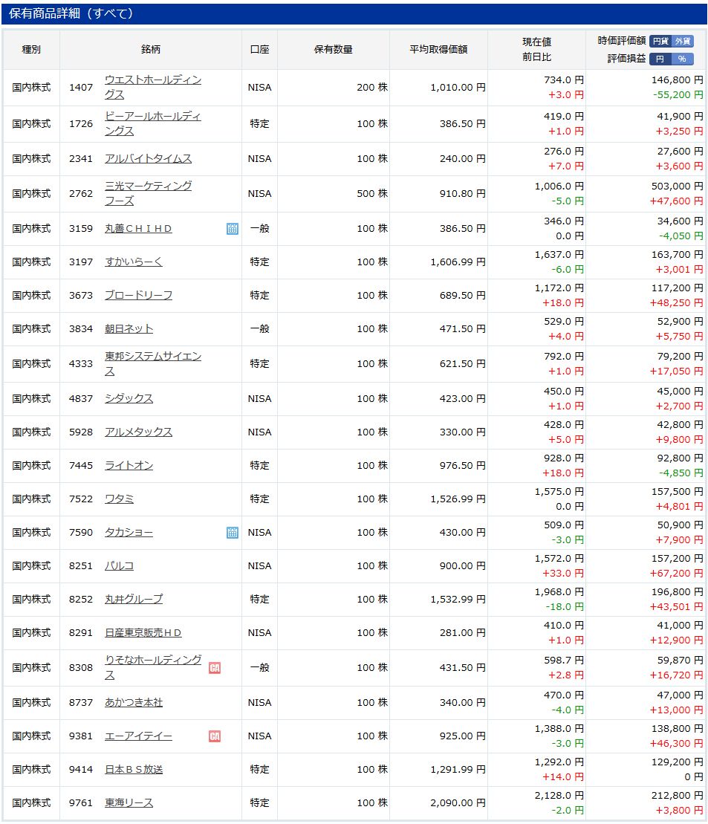Viewport: 708px width, 824px height.
Task: Open 朝日ネット stock link
Action: [x=129, y=328]
